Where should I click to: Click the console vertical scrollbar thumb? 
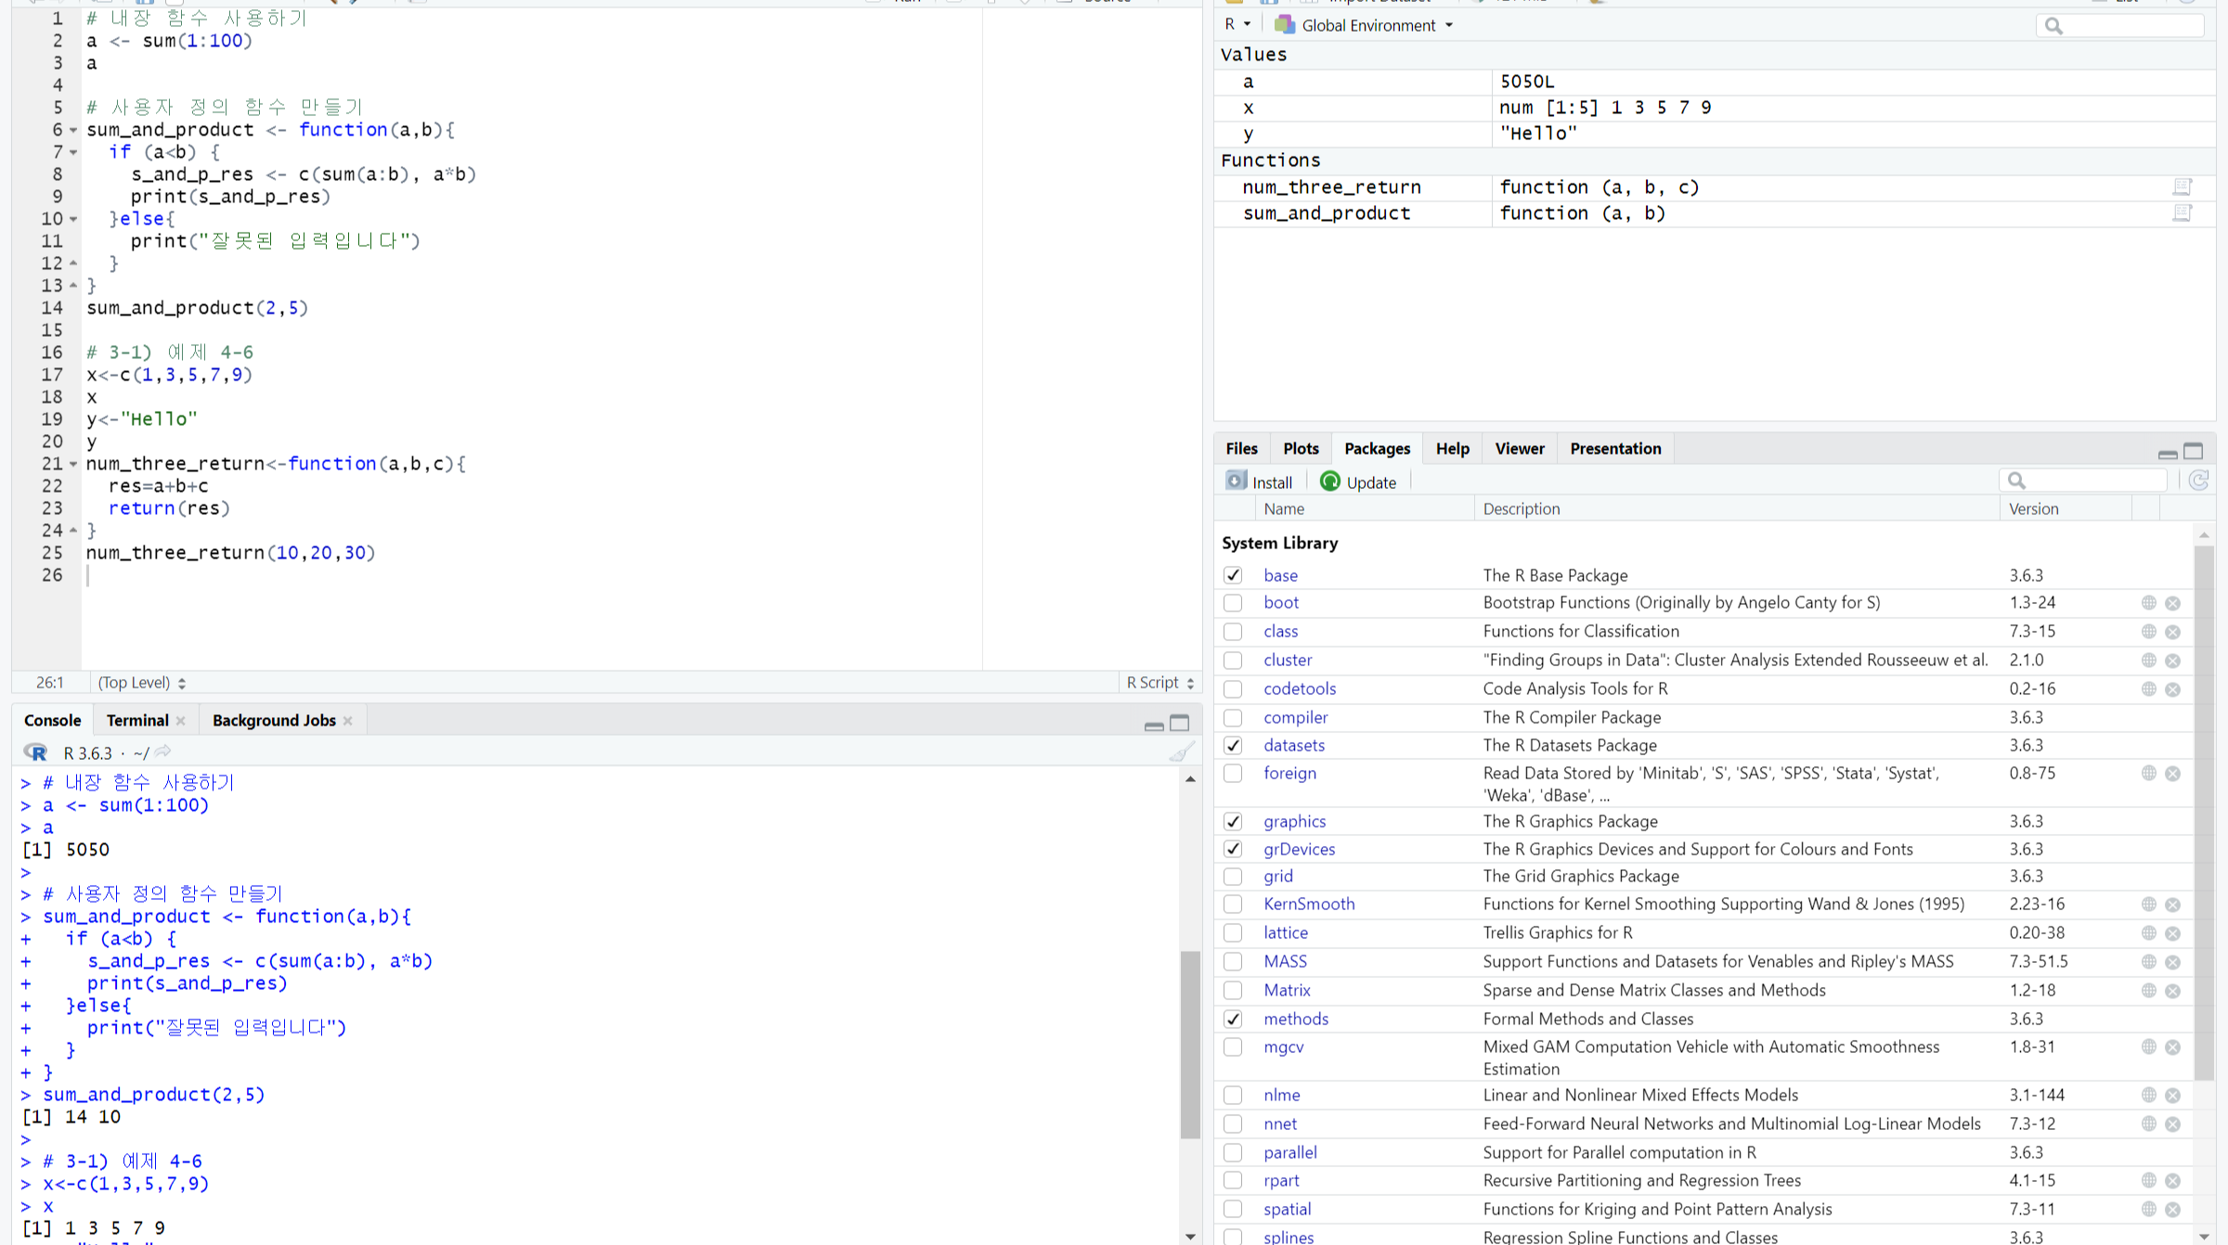[x=1190, y=1044]
